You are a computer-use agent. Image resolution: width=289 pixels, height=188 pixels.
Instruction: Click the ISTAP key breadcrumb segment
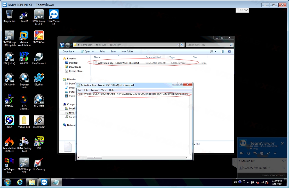115,45
